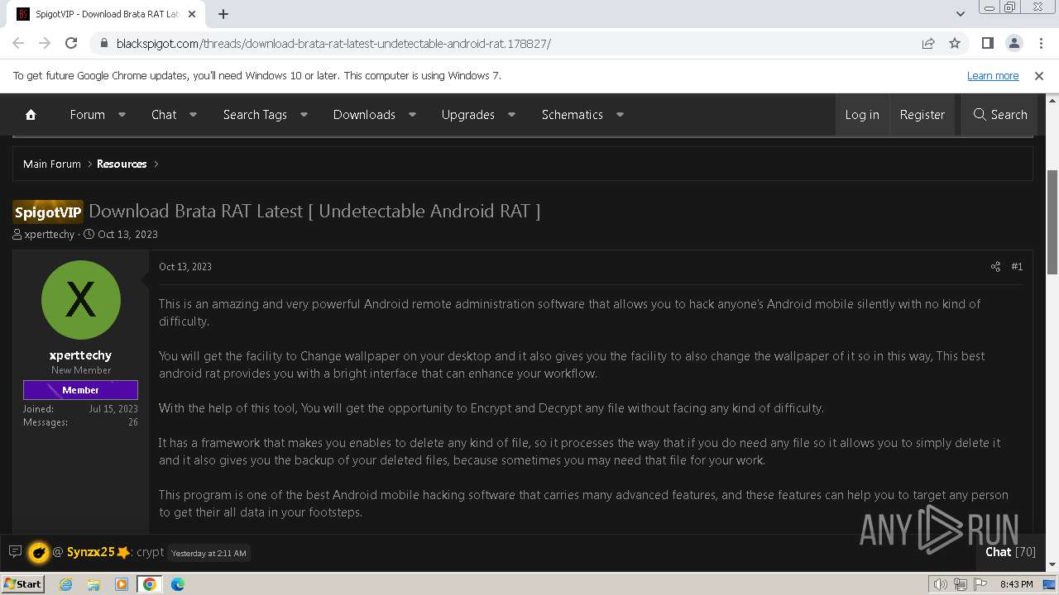Screen dimensions: 1059x595
Task: Click post #1 permalink
Action: pos(1017,266)
